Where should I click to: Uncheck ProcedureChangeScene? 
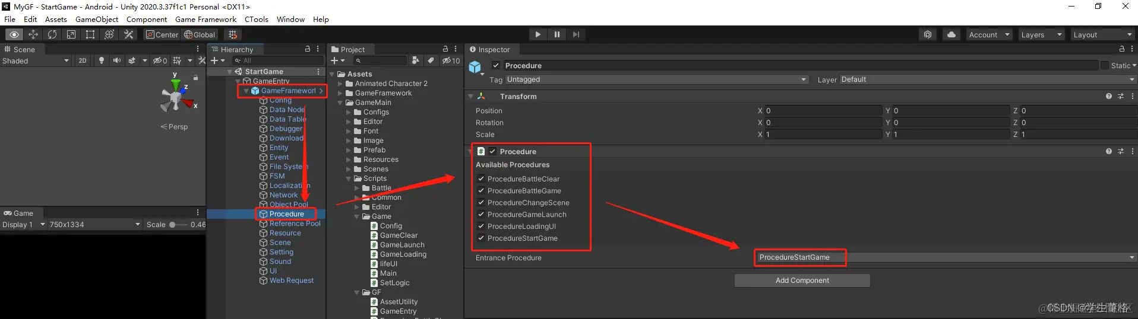click(x=481, y=202)
